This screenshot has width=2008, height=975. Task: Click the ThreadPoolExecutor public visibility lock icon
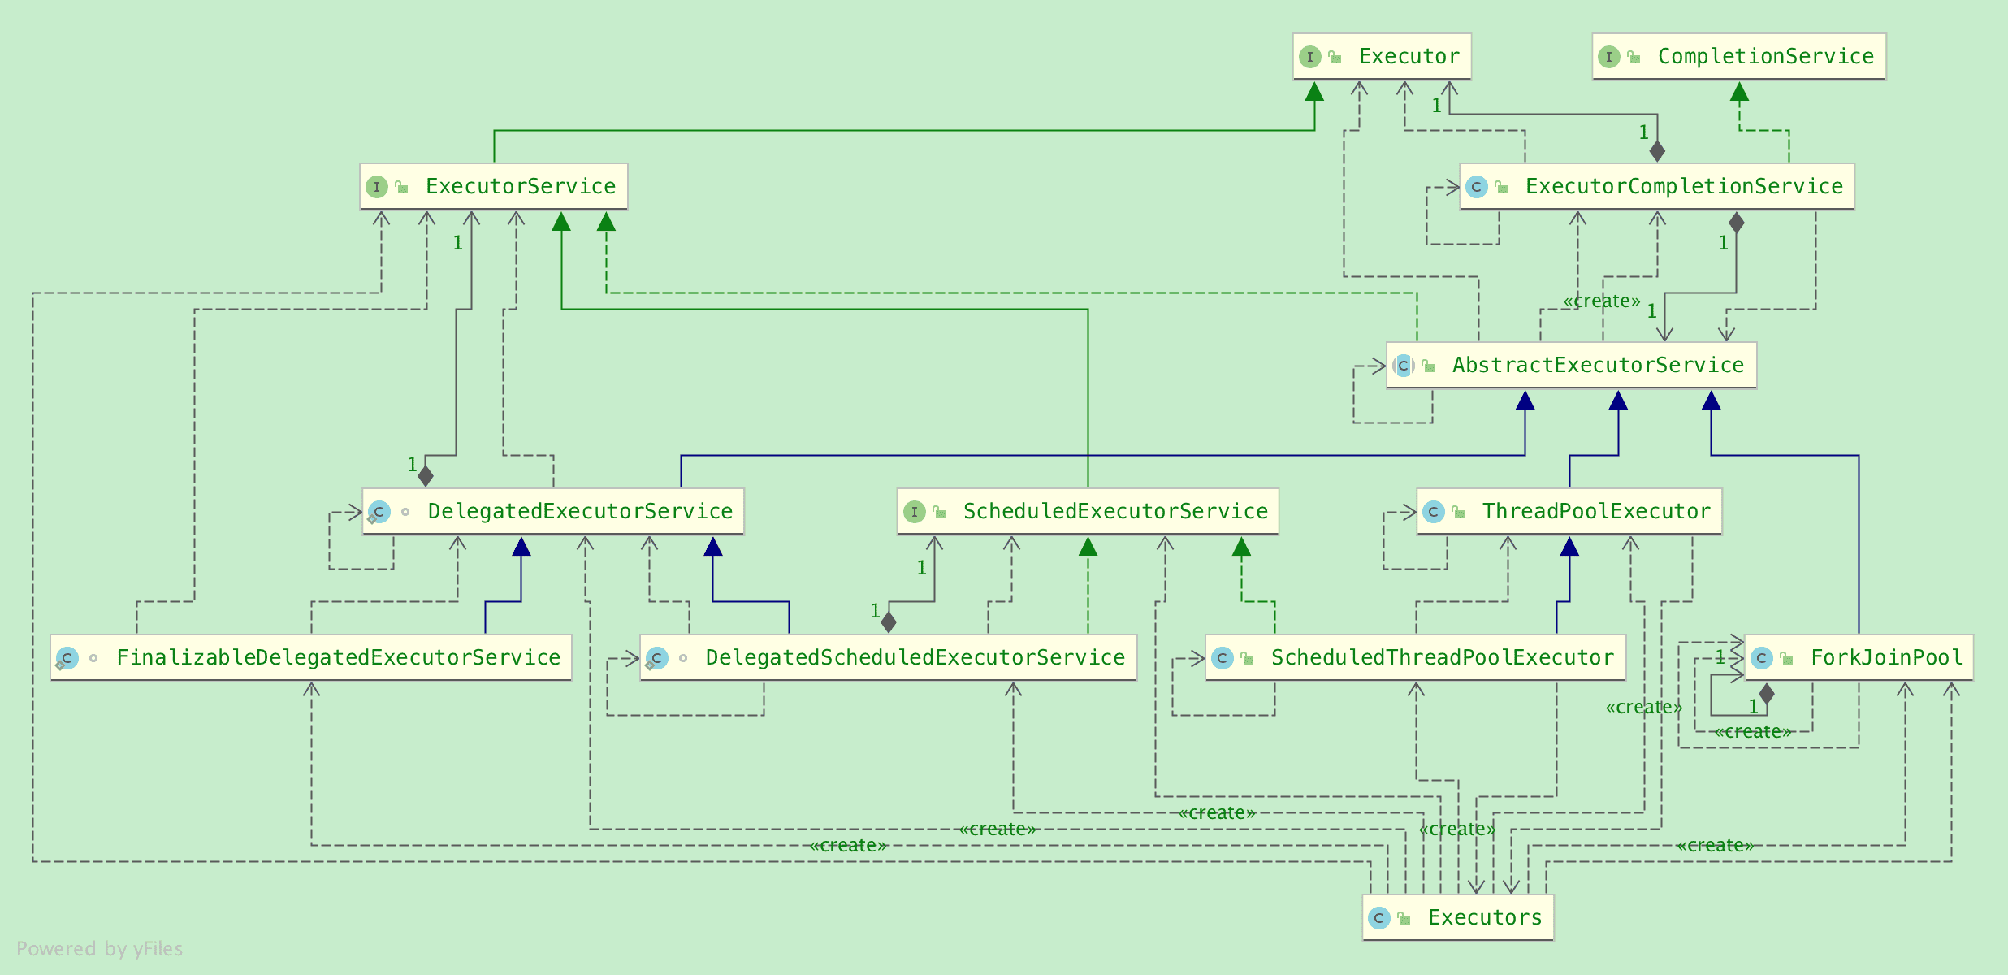pos(1459,512)
